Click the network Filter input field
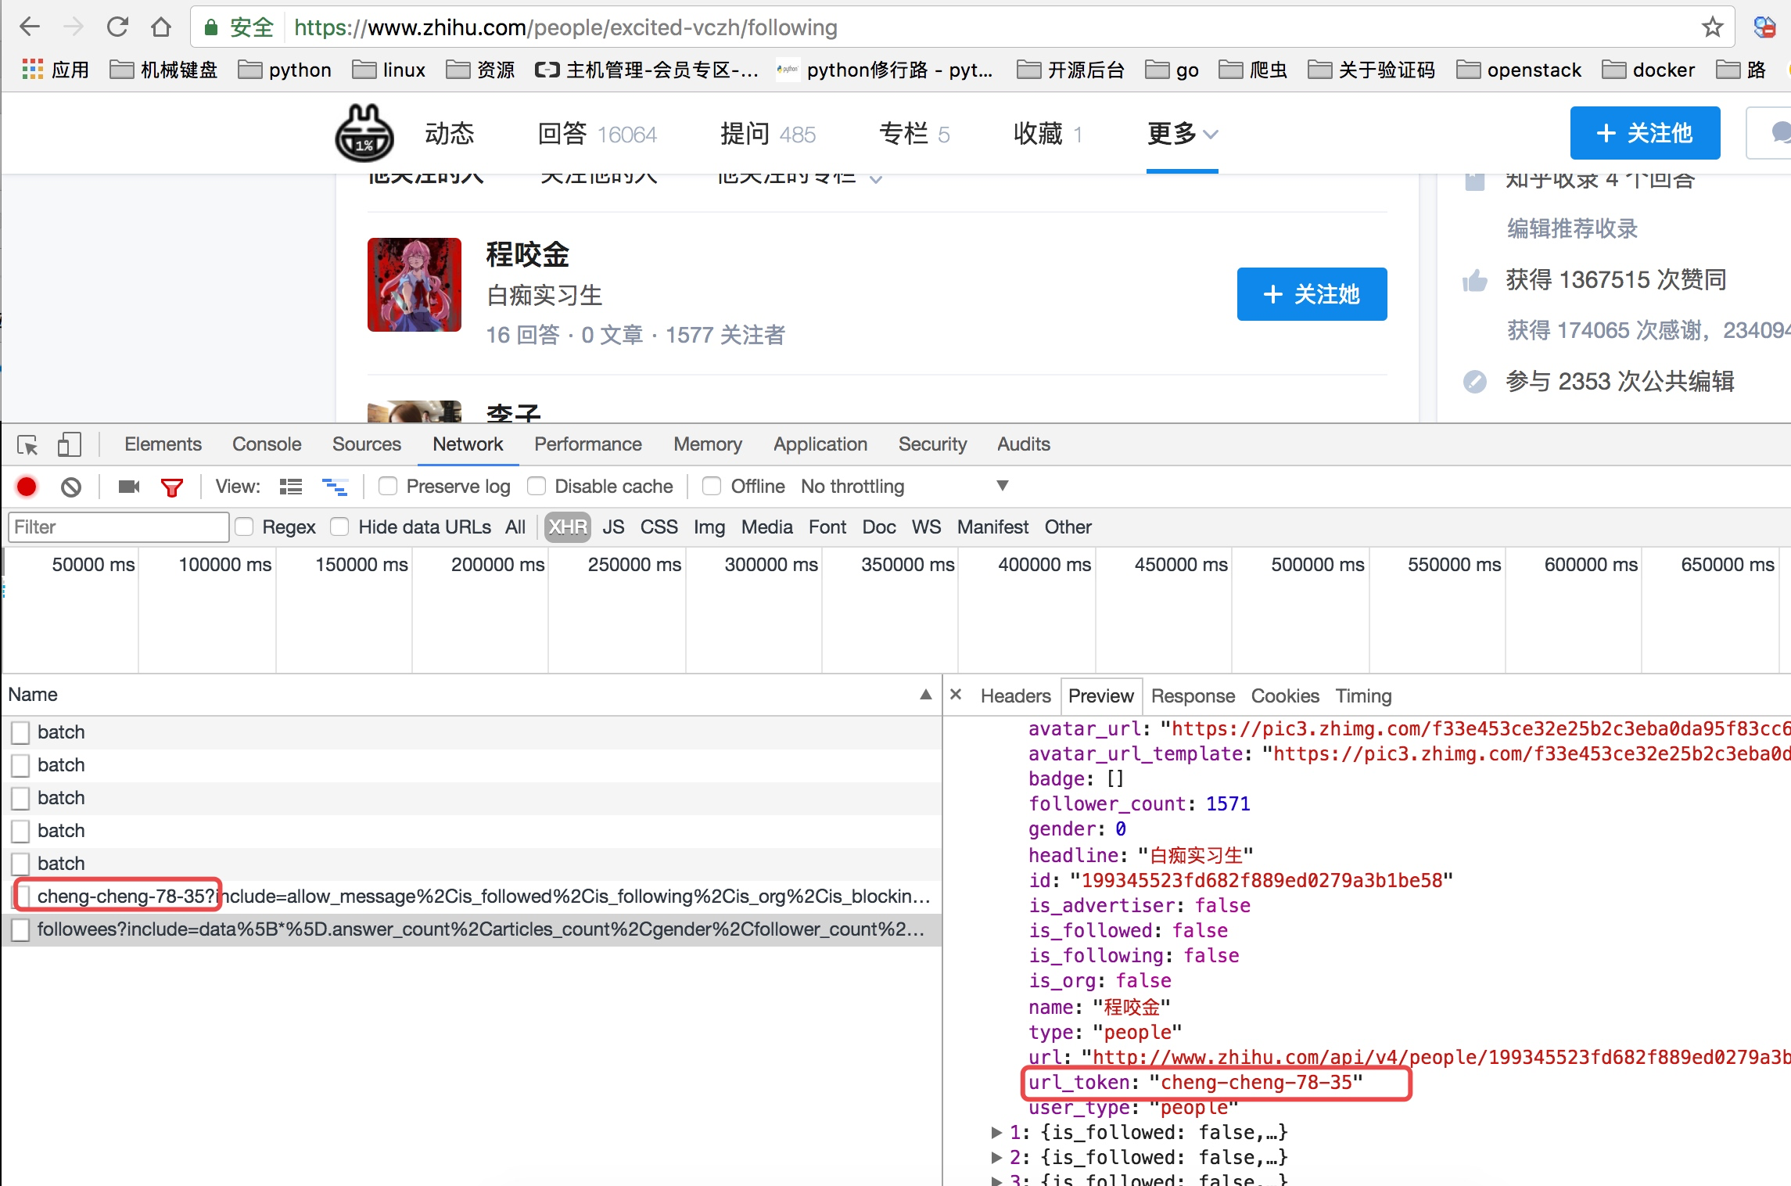Viewport: 1791px width, 1186px height. point(119,527)
